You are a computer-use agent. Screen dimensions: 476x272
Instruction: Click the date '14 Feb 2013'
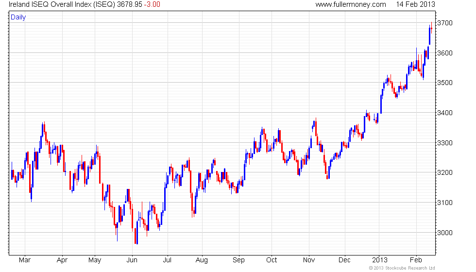pos(416,4)
